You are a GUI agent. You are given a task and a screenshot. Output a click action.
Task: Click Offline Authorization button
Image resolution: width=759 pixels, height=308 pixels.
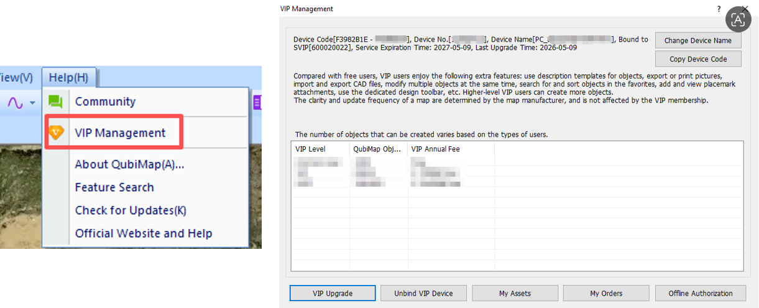point(701,293)
